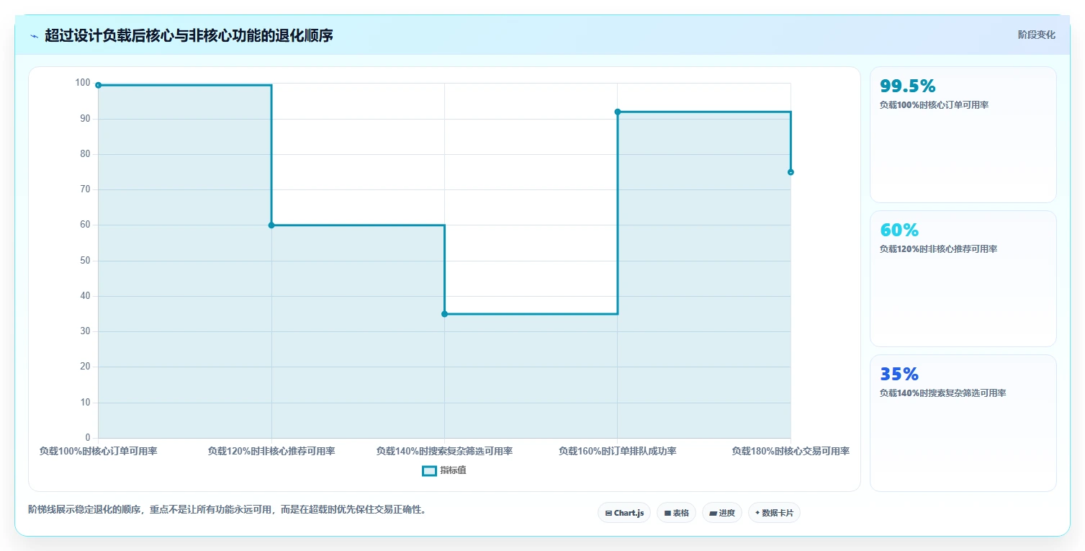Image resolution: width=1085 pixels, height=551 pixels.
Task: Click the x-axis label 负载140%时搜索复杂筛选可用率
Action: [444, 452]
